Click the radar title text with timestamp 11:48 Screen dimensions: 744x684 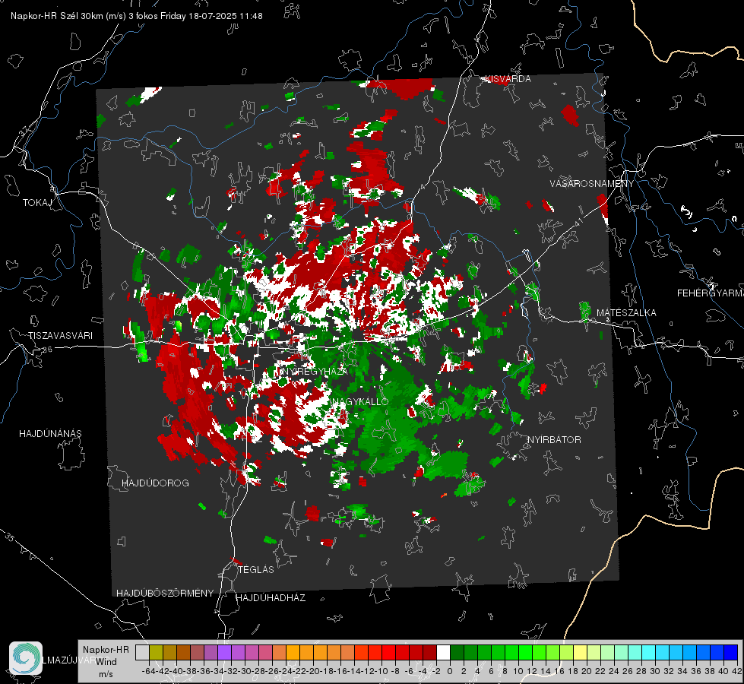137,16
